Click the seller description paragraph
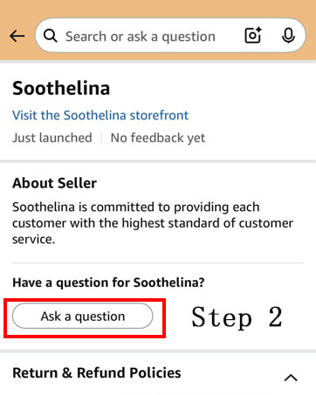This screenshot has height=395, width=316. pyautogui.click(x=153, y=223)
